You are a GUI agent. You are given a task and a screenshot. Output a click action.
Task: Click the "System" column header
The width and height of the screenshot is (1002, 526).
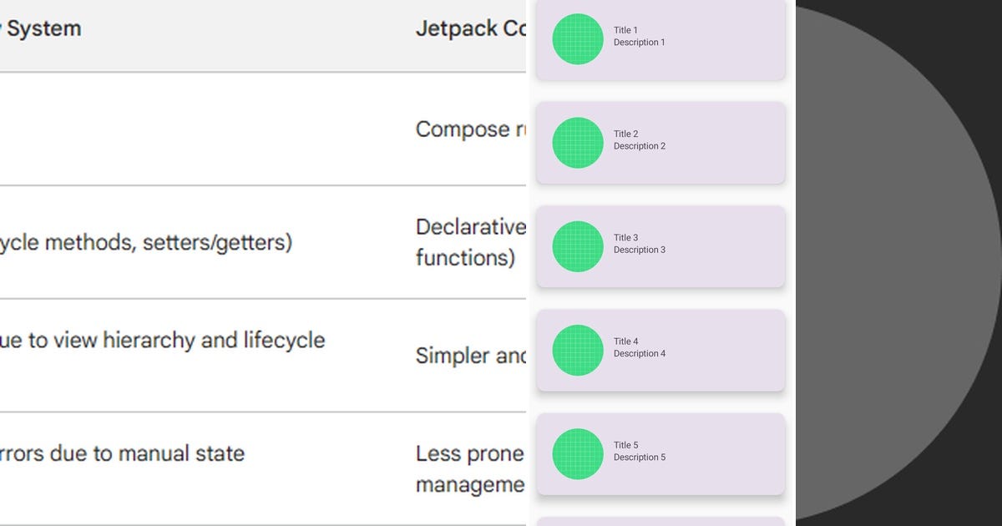coord(43,28)
